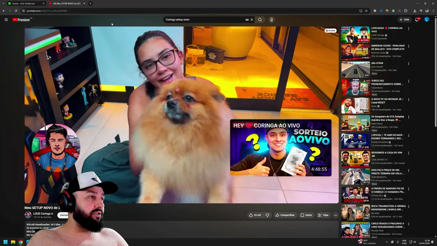Open options for TE AMO DE MAIS video
Viewport: 437px width, 246px height.
pyautogui.click(x=408, y=135)
